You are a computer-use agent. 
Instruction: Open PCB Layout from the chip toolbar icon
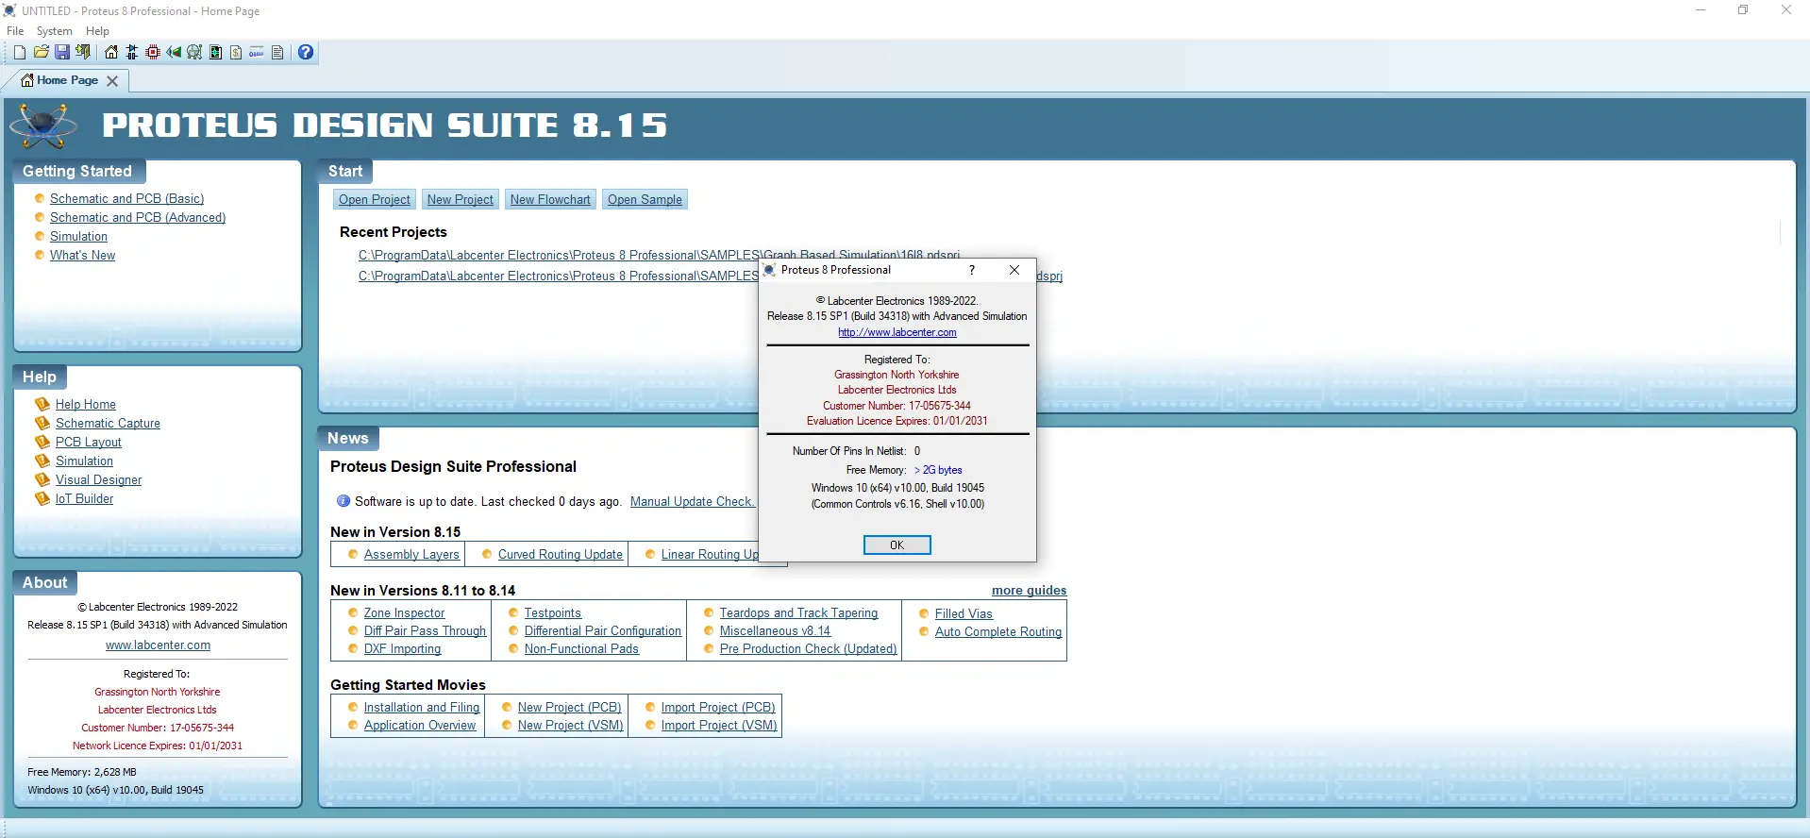153,53
